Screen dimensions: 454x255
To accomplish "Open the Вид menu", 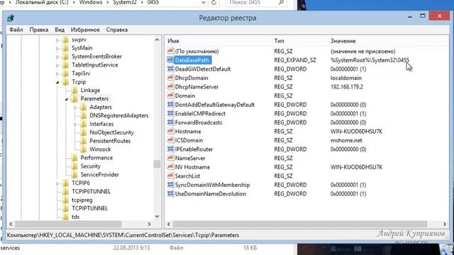I will tap(60, 30).
